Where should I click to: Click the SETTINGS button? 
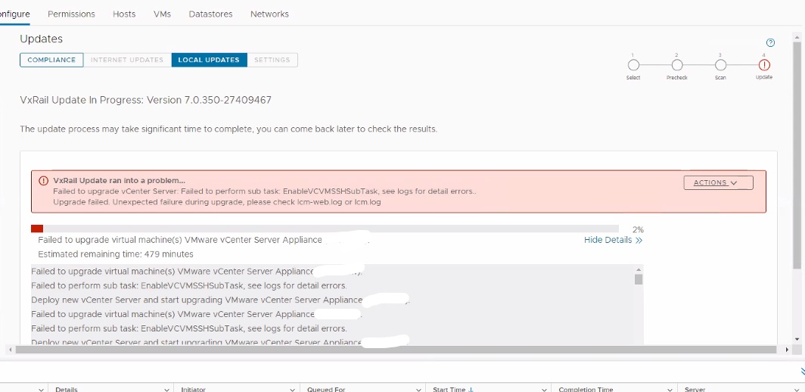pos(272,60)
